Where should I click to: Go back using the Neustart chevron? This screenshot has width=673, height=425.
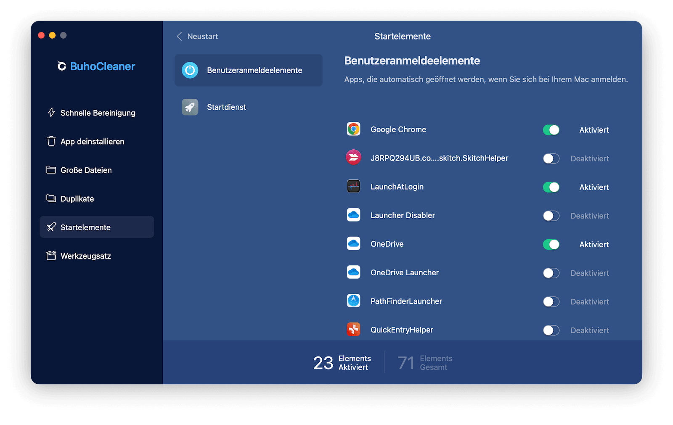click(x=180, y=37)
